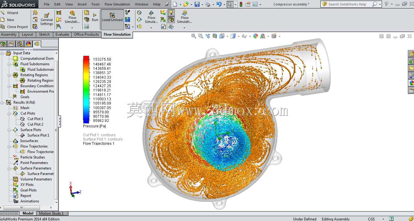The width and height of the screenshot is (414, 221).
Task: Click the DisplayManager color ball panel tab
Action: click(28, 44)
